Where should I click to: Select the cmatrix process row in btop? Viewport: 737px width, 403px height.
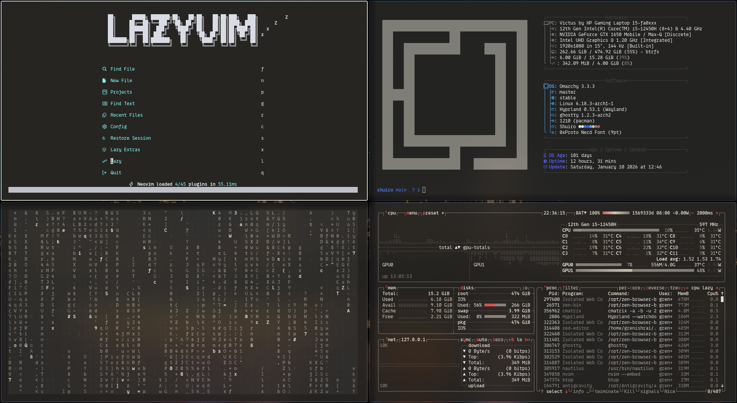[x=631, y=311]
